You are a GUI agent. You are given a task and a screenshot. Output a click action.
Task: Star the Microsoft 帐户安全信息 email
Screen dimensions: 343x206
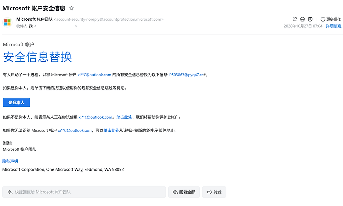pyautogui.click(x=71, y=8)
